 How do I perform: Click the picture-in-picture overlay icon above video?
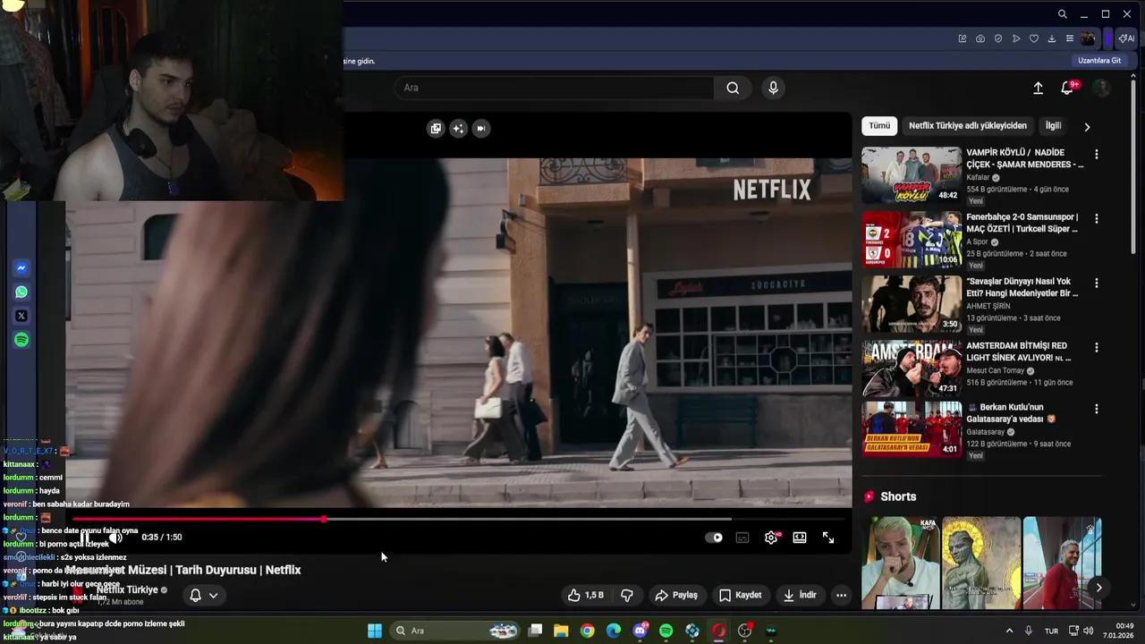pyautogui.click(x=436, y=128)
